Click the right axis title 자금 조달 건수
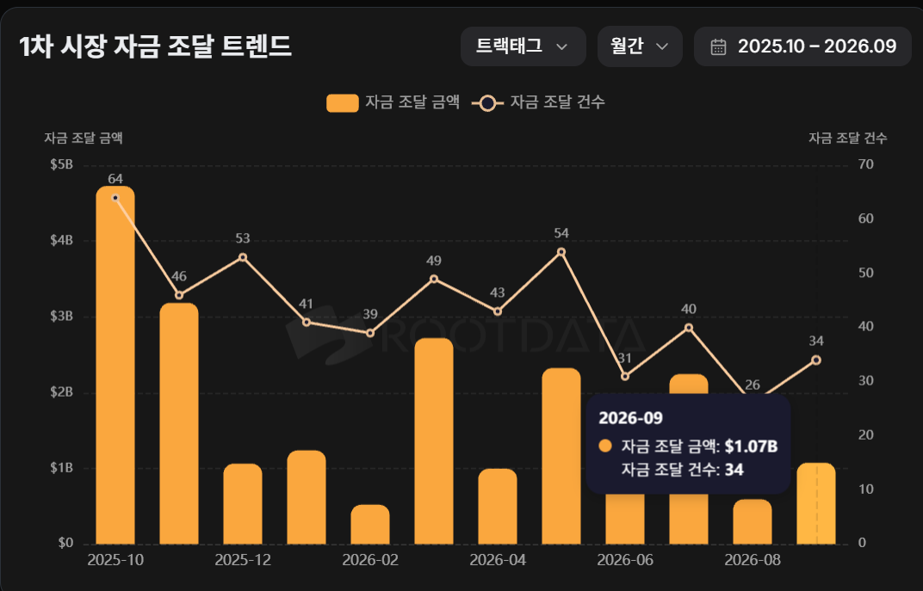 [x=847, y=139]
